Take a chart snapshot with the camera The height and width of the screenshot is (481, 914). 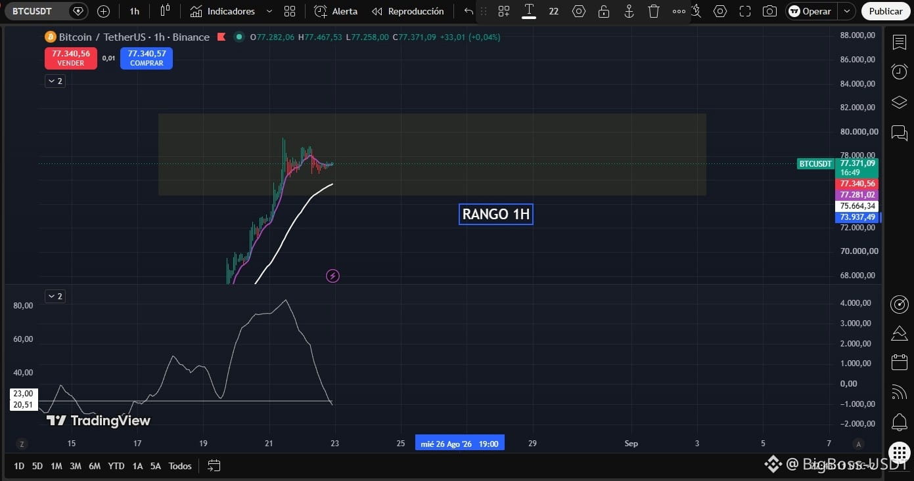point(769,11)
